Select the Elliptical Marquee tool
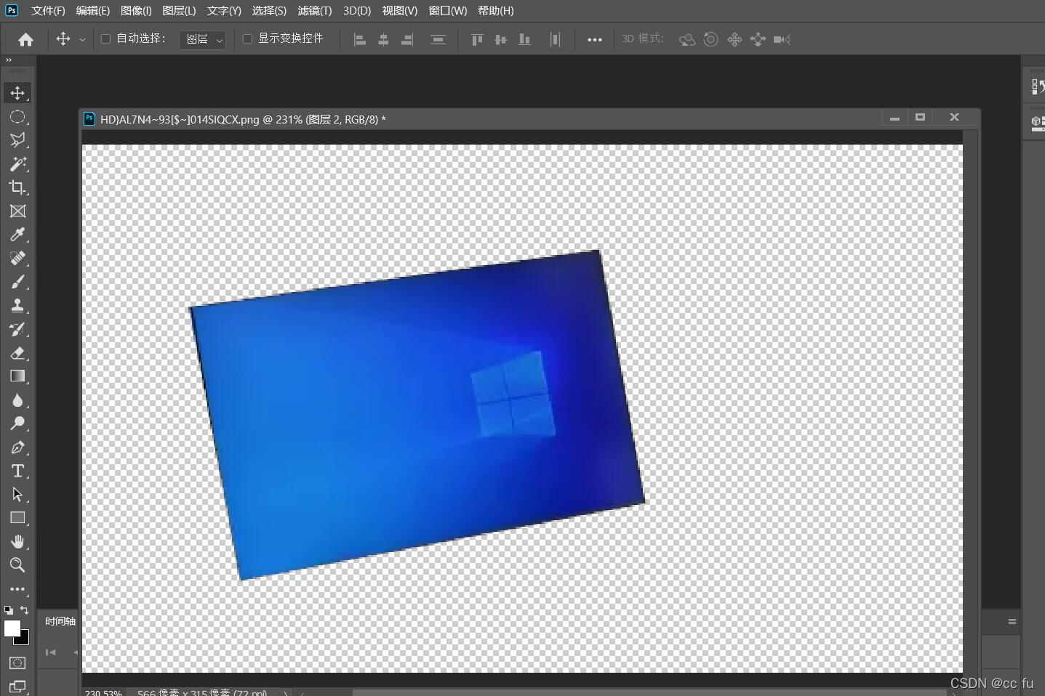 pyautogui.click(x=17, y=117)
